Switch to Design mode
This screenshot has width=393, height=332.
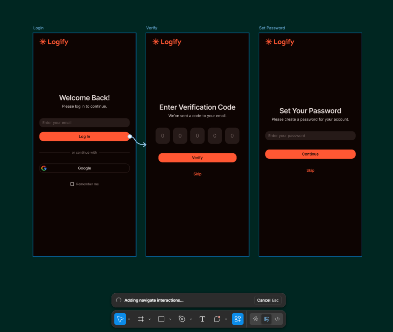266,319
